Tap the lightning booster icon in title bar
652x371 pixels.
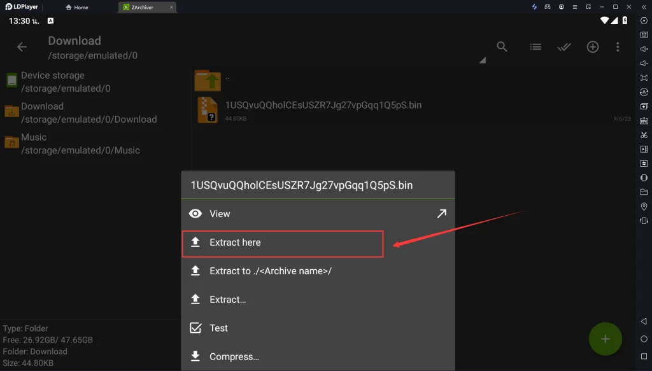tap(534, 6)
